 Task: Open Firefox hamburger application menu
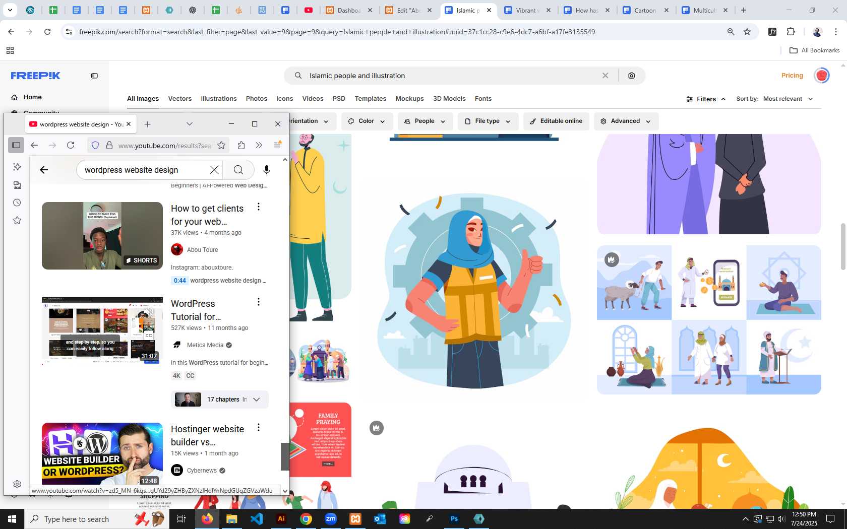[x=277, y=145]
